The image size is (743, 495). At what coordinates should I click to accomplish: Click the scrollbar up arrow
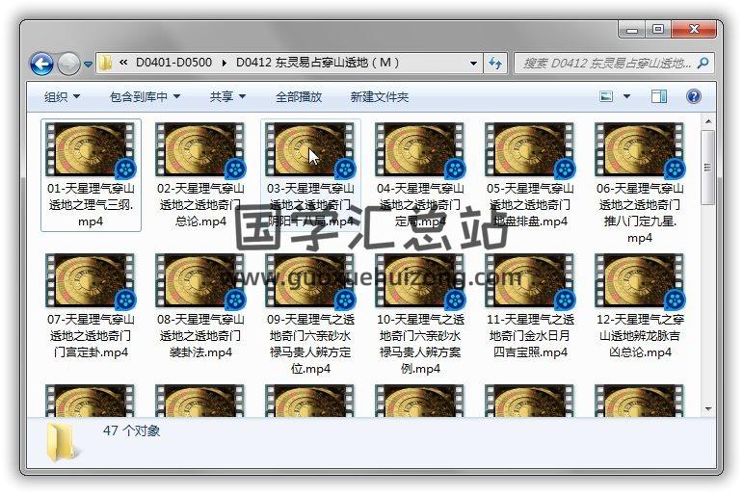coord(708,121)
